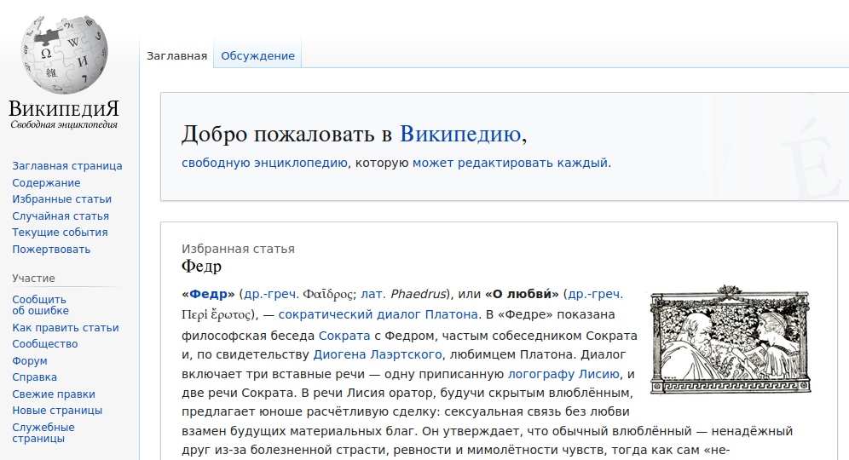Go to Содержание in the sidebar
The image size is (849, 460).
(46, 183)
